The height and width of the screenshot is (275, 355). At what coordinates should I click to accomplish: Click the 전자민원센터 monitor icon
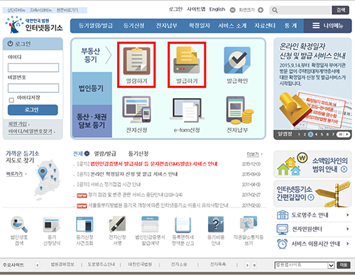pos(283,229)
